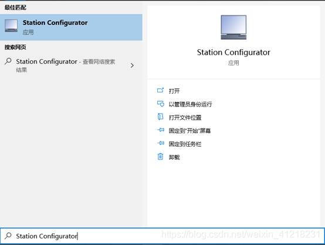Select 卸载 to uninstall the app
Screen dimensions: 325x245
pos(174,157)
